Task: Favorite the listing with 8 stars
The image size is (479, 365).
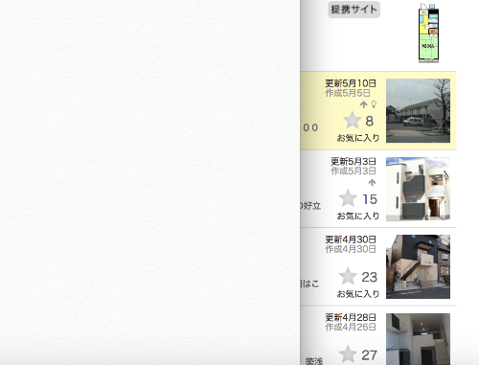Action: click(x=352, y=121)
